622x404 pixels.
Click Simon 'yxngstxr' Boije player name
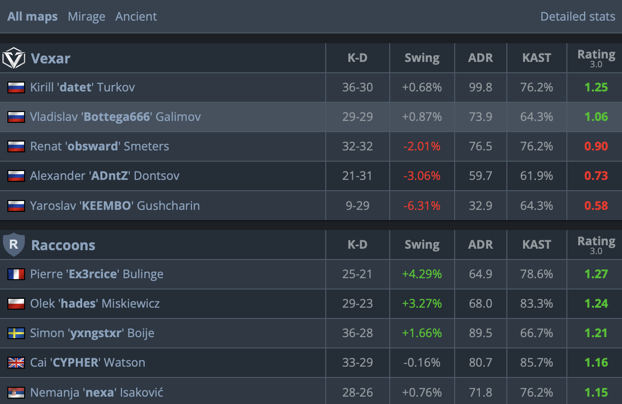point(93,333)
